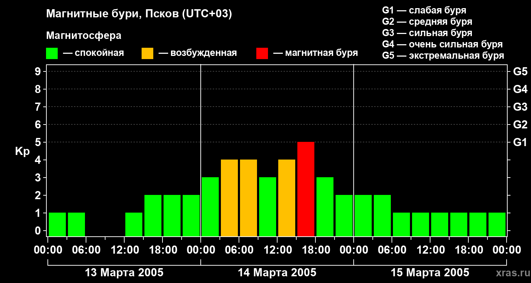Click the '— возбужденная' legend label
531x283 pixels.
click(198, 53)
